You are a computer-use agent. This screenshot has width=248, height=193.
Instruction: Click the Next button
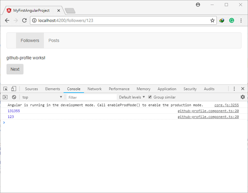15,69
